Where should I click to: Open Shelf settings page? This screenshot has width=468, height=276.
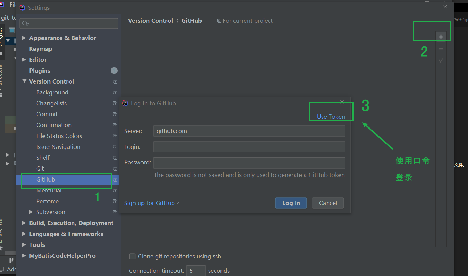(43, 158)
